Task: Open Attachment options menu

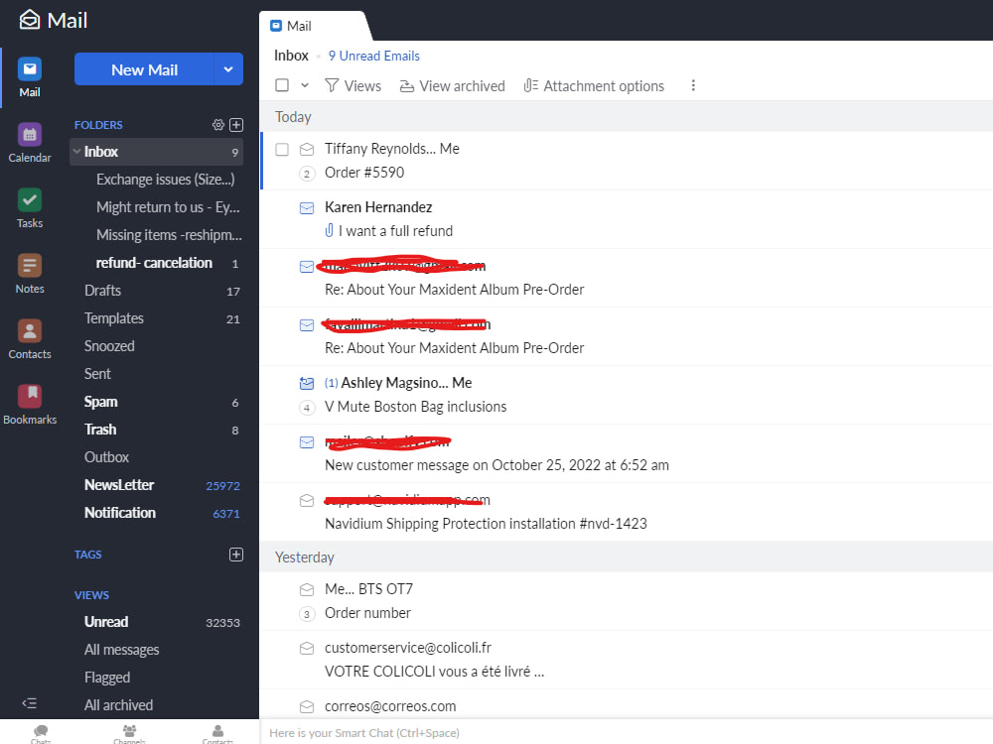Action: 594,85
